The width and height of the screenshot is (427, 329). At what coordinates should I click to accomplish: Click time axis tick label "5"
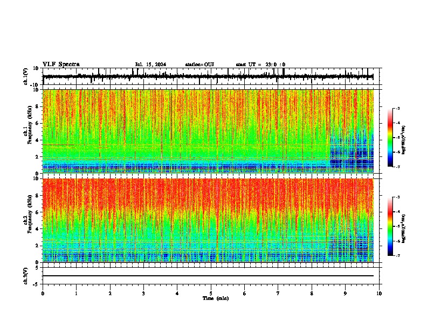211,294
